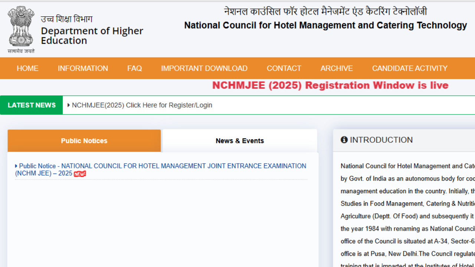The width and height of the screenshot is (475, 267).
Task: Click the NEW badge on the public notice
Action: click(x=80, y=174)
